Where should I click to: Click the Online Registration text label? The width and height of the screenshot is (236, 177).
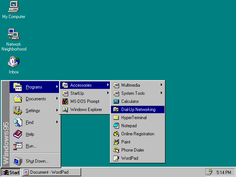(x=138, y=134)
